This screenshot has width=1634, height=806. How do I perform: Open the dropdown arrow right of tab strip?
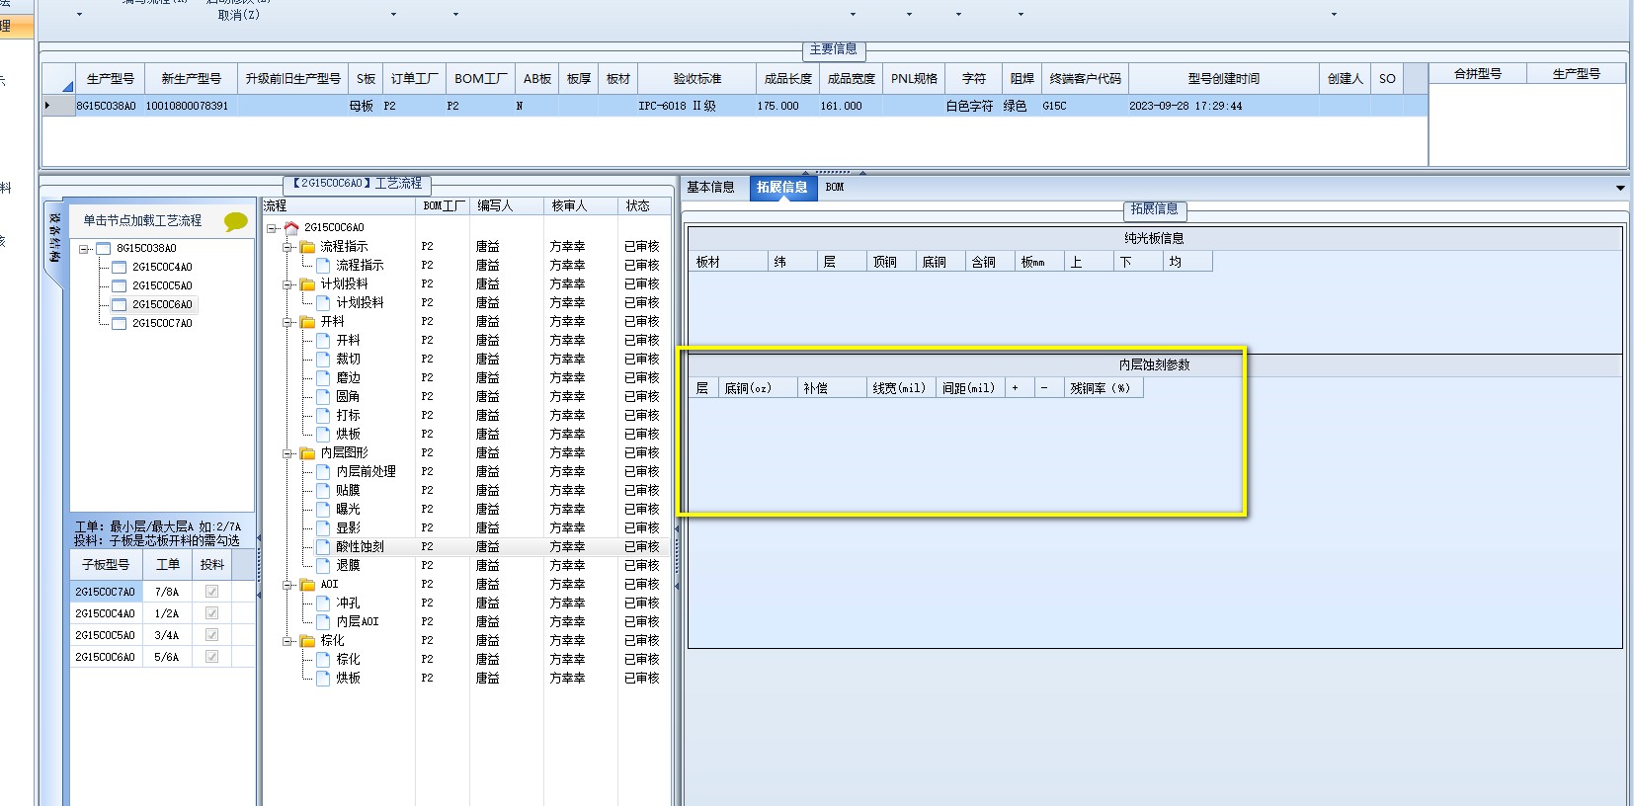1620,188
